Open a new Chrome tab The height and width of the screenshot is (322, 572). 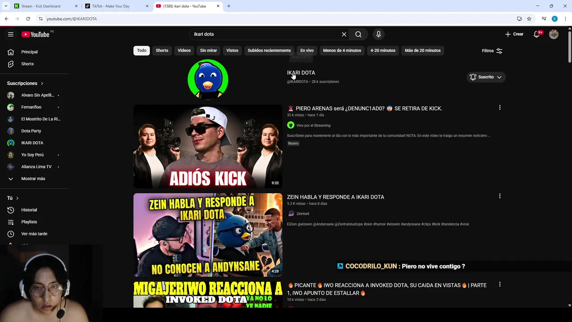tap(229, 6)
